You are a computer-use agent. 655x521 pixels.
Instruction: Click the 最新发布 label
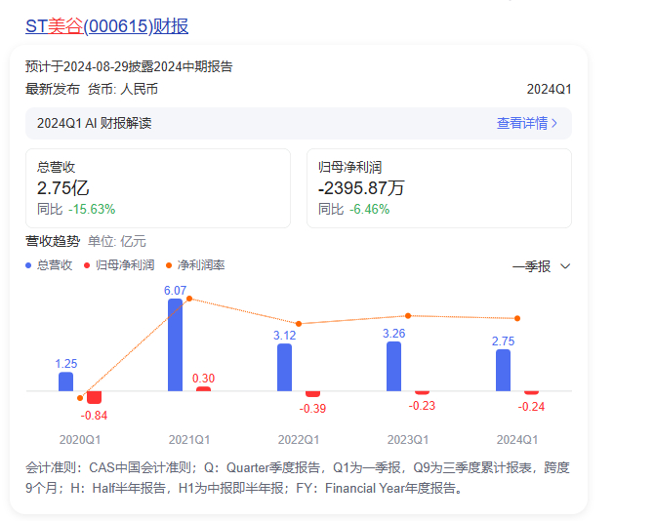pos(53,90)
